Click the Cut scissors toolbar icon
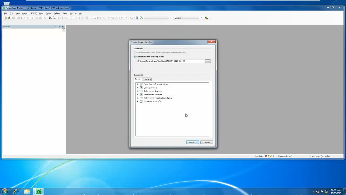This screenshot has height=195, width=346. [32, 18]
